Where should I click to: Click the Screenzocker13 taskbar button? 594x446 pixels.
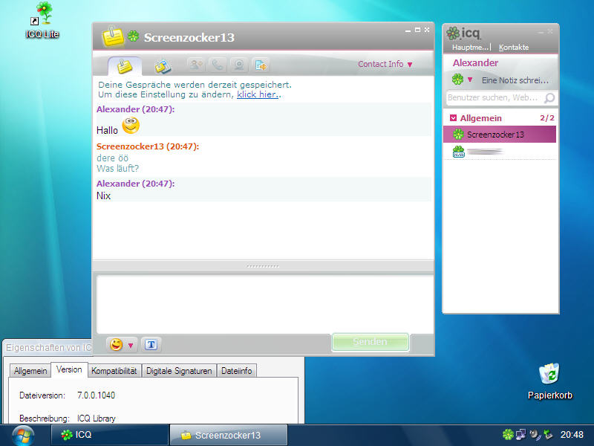pyautogui.click(x=229, y=435)
